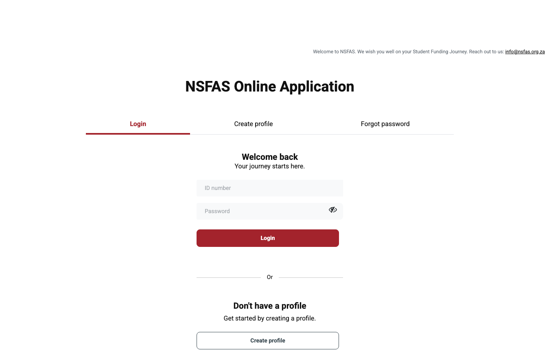551x362 pixels.
Task: Click the "Or" divider label
Action: click(x=269, y=277)
